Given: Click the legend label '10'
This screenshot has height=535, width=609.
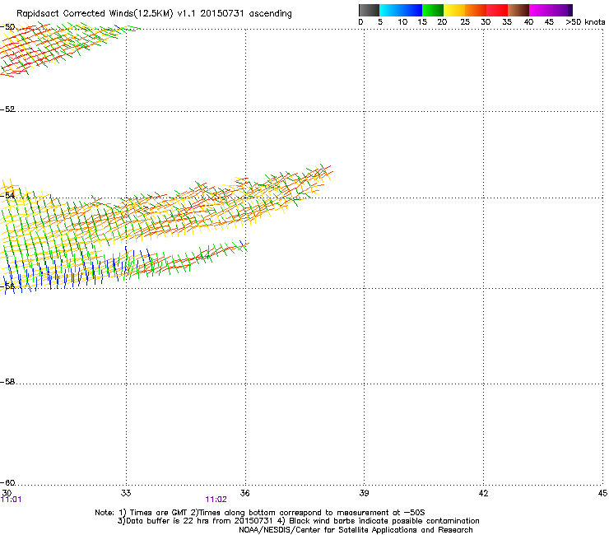Looking at the screenshot, I should tap(402, 22).
